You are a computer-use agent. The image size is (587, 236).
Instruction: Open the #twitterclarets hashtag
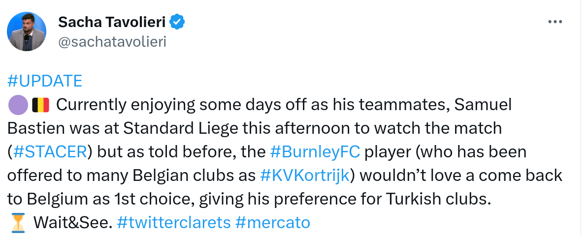pyautogui.click(x=174, y=223)
